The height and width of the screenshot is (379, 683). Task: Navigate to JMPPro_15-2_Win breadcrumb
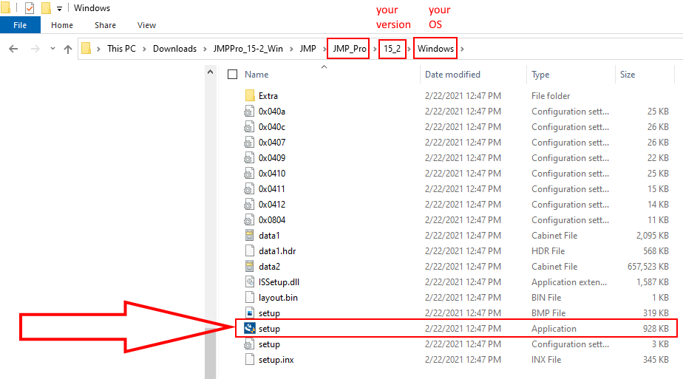click(248, 49)
